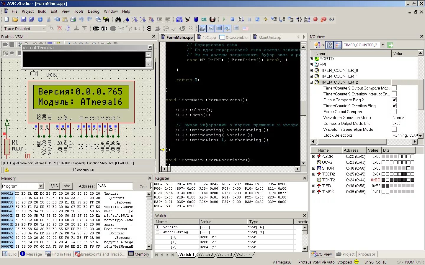Click the seven-segment digit toolbar icon
This screenshot has height=265, width=425.
click(149, 29)
